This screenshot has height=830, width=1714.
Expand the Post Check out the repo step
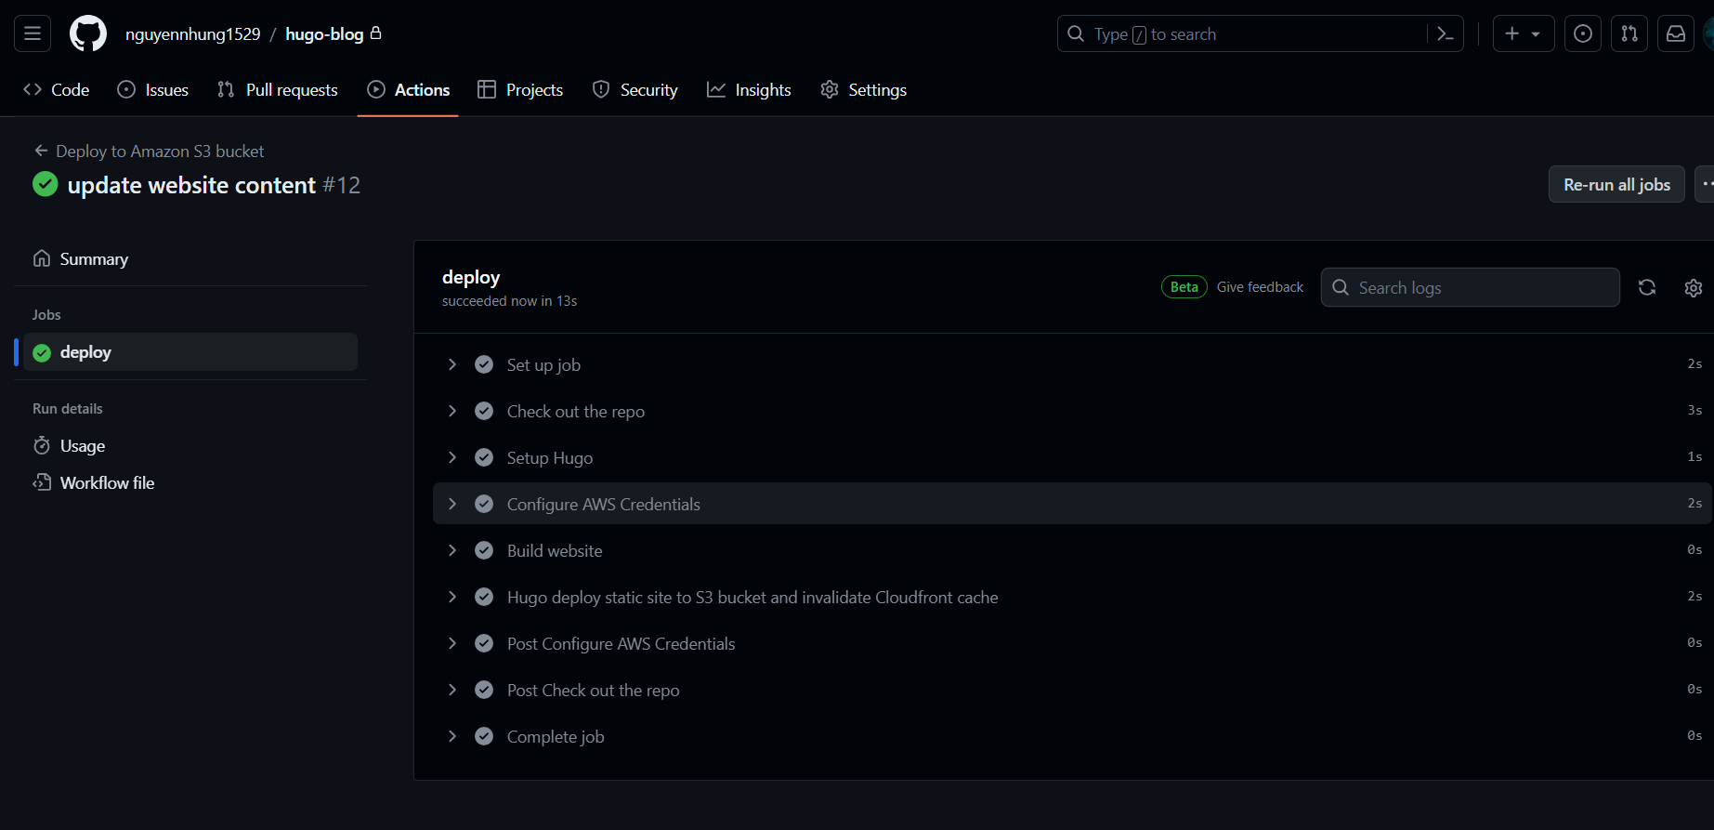pos(1073,690)
